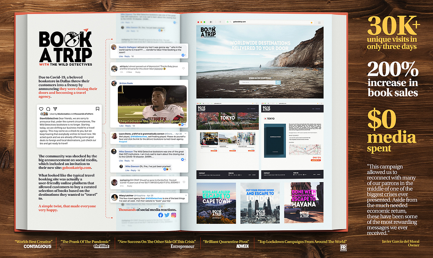This screenshot has width=433, height=258.
Task: Click 'Thousands of social media reactions.' text
Action: (147, 209)
